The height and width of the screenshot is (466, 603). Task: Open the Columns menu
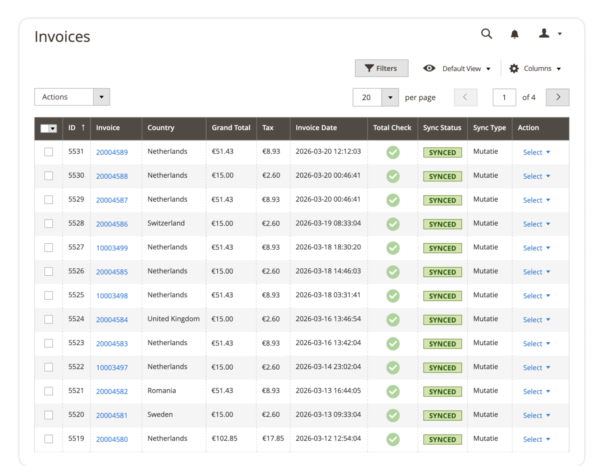538,68
